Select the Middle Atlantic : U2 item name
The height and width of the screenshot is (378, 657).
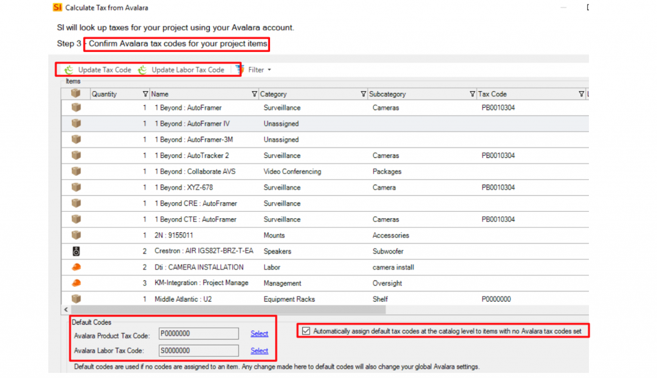tap(183, 299)
